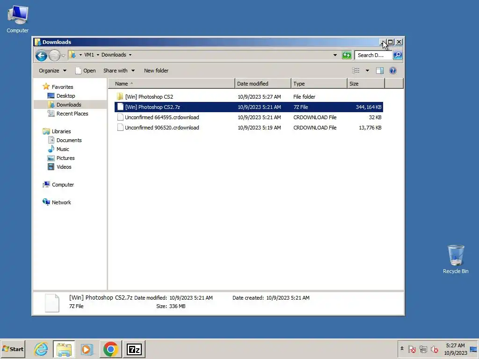Click the 13,776 KB size cell
The height and width of the screenshot is (359, 479).
[370, 128]
